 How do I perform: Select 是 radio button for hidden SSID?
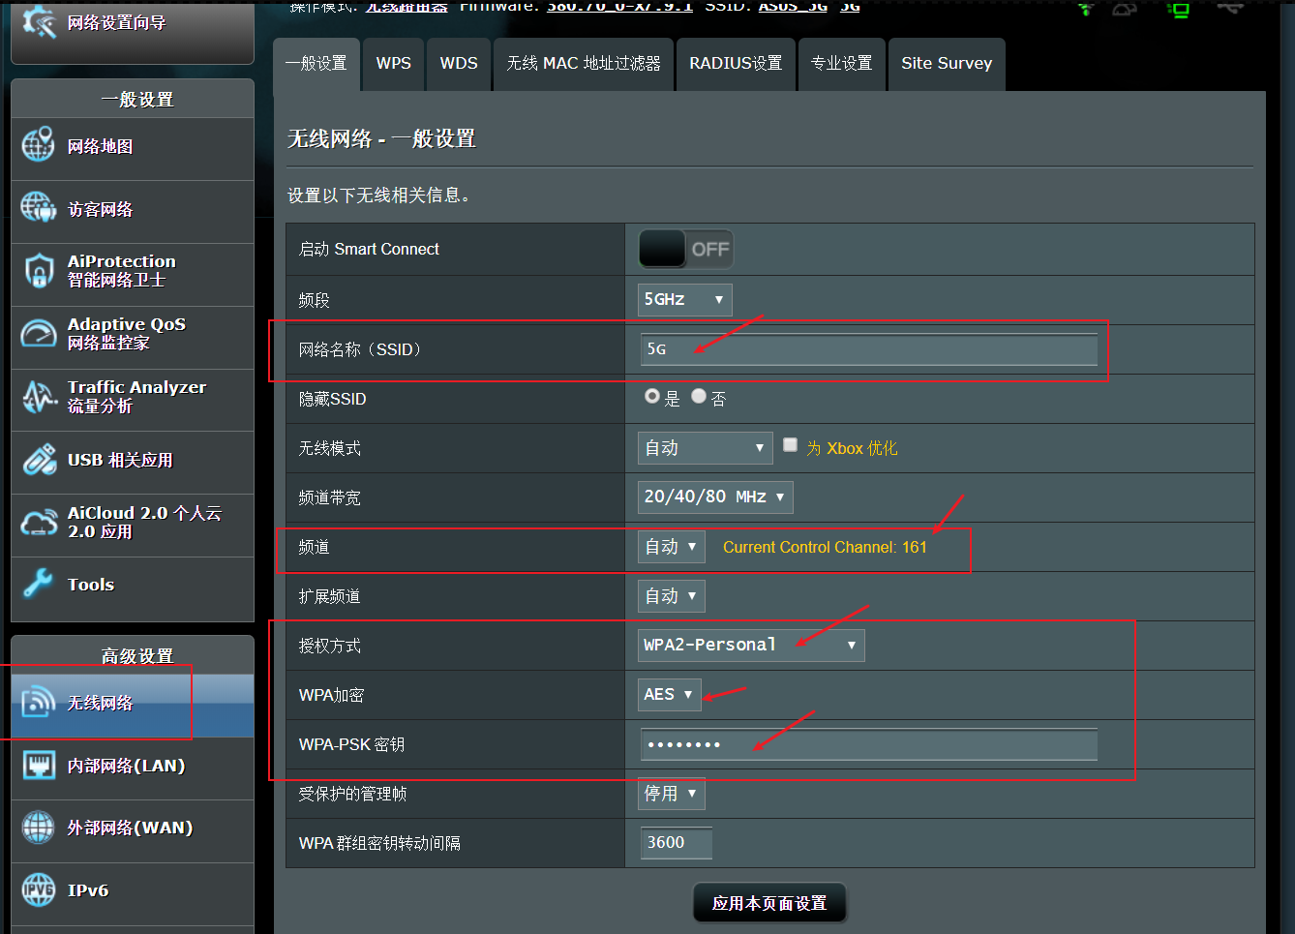click(652, 397)
